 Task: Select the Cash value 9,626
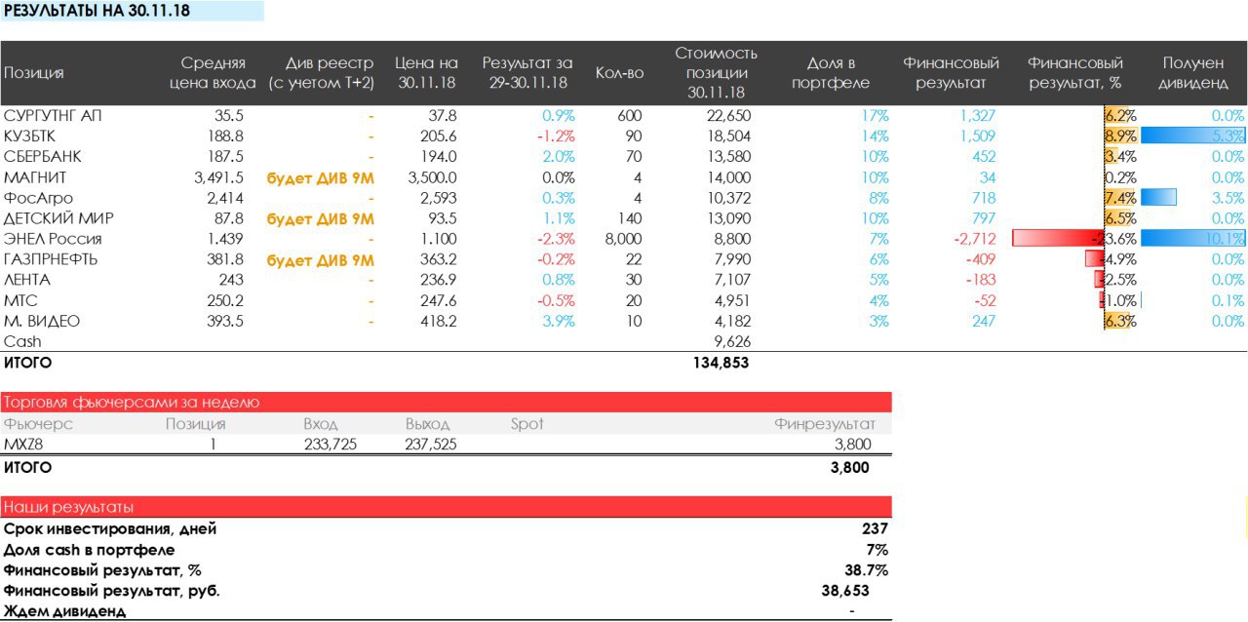pos(732,341)
